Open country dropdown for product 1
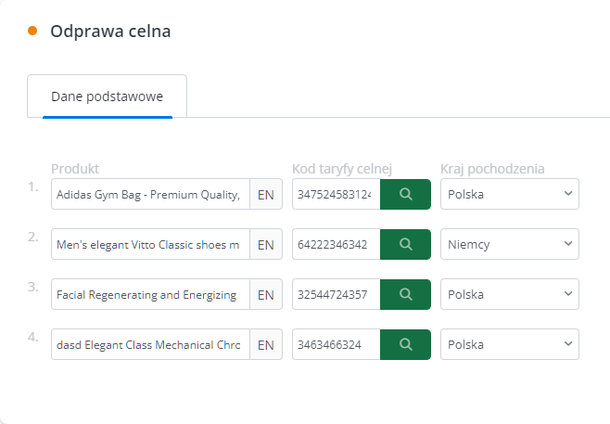 coord(510,194)
